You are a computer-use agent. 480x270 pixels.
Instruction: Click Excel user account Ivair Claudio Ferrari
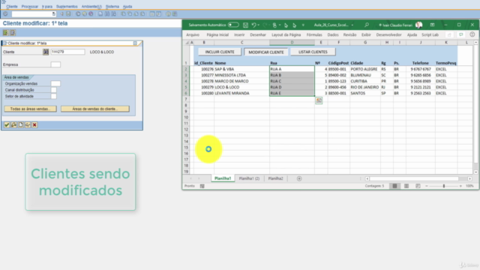click(400, 25)
